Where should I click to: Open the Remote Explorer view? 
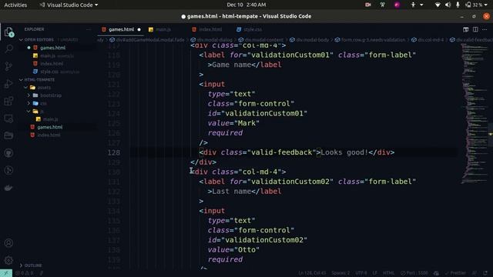pyautogui.click(x=8, y=118)
